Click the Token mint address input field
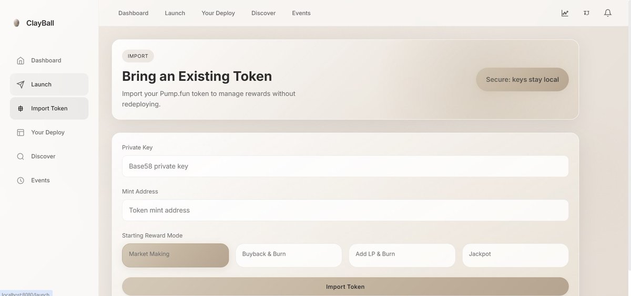This screenshot has height=296, width=631. 345,210
